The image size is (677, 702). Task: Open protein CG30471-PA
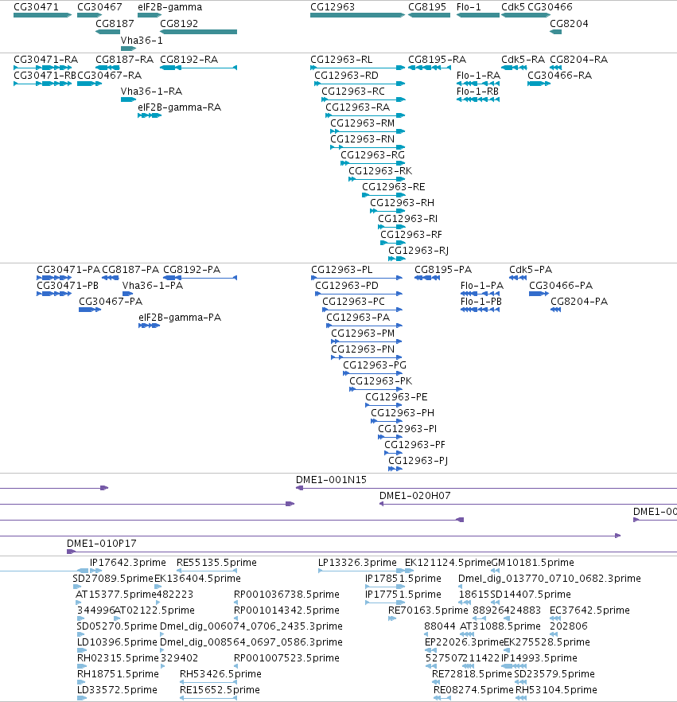tap(53, 278)
